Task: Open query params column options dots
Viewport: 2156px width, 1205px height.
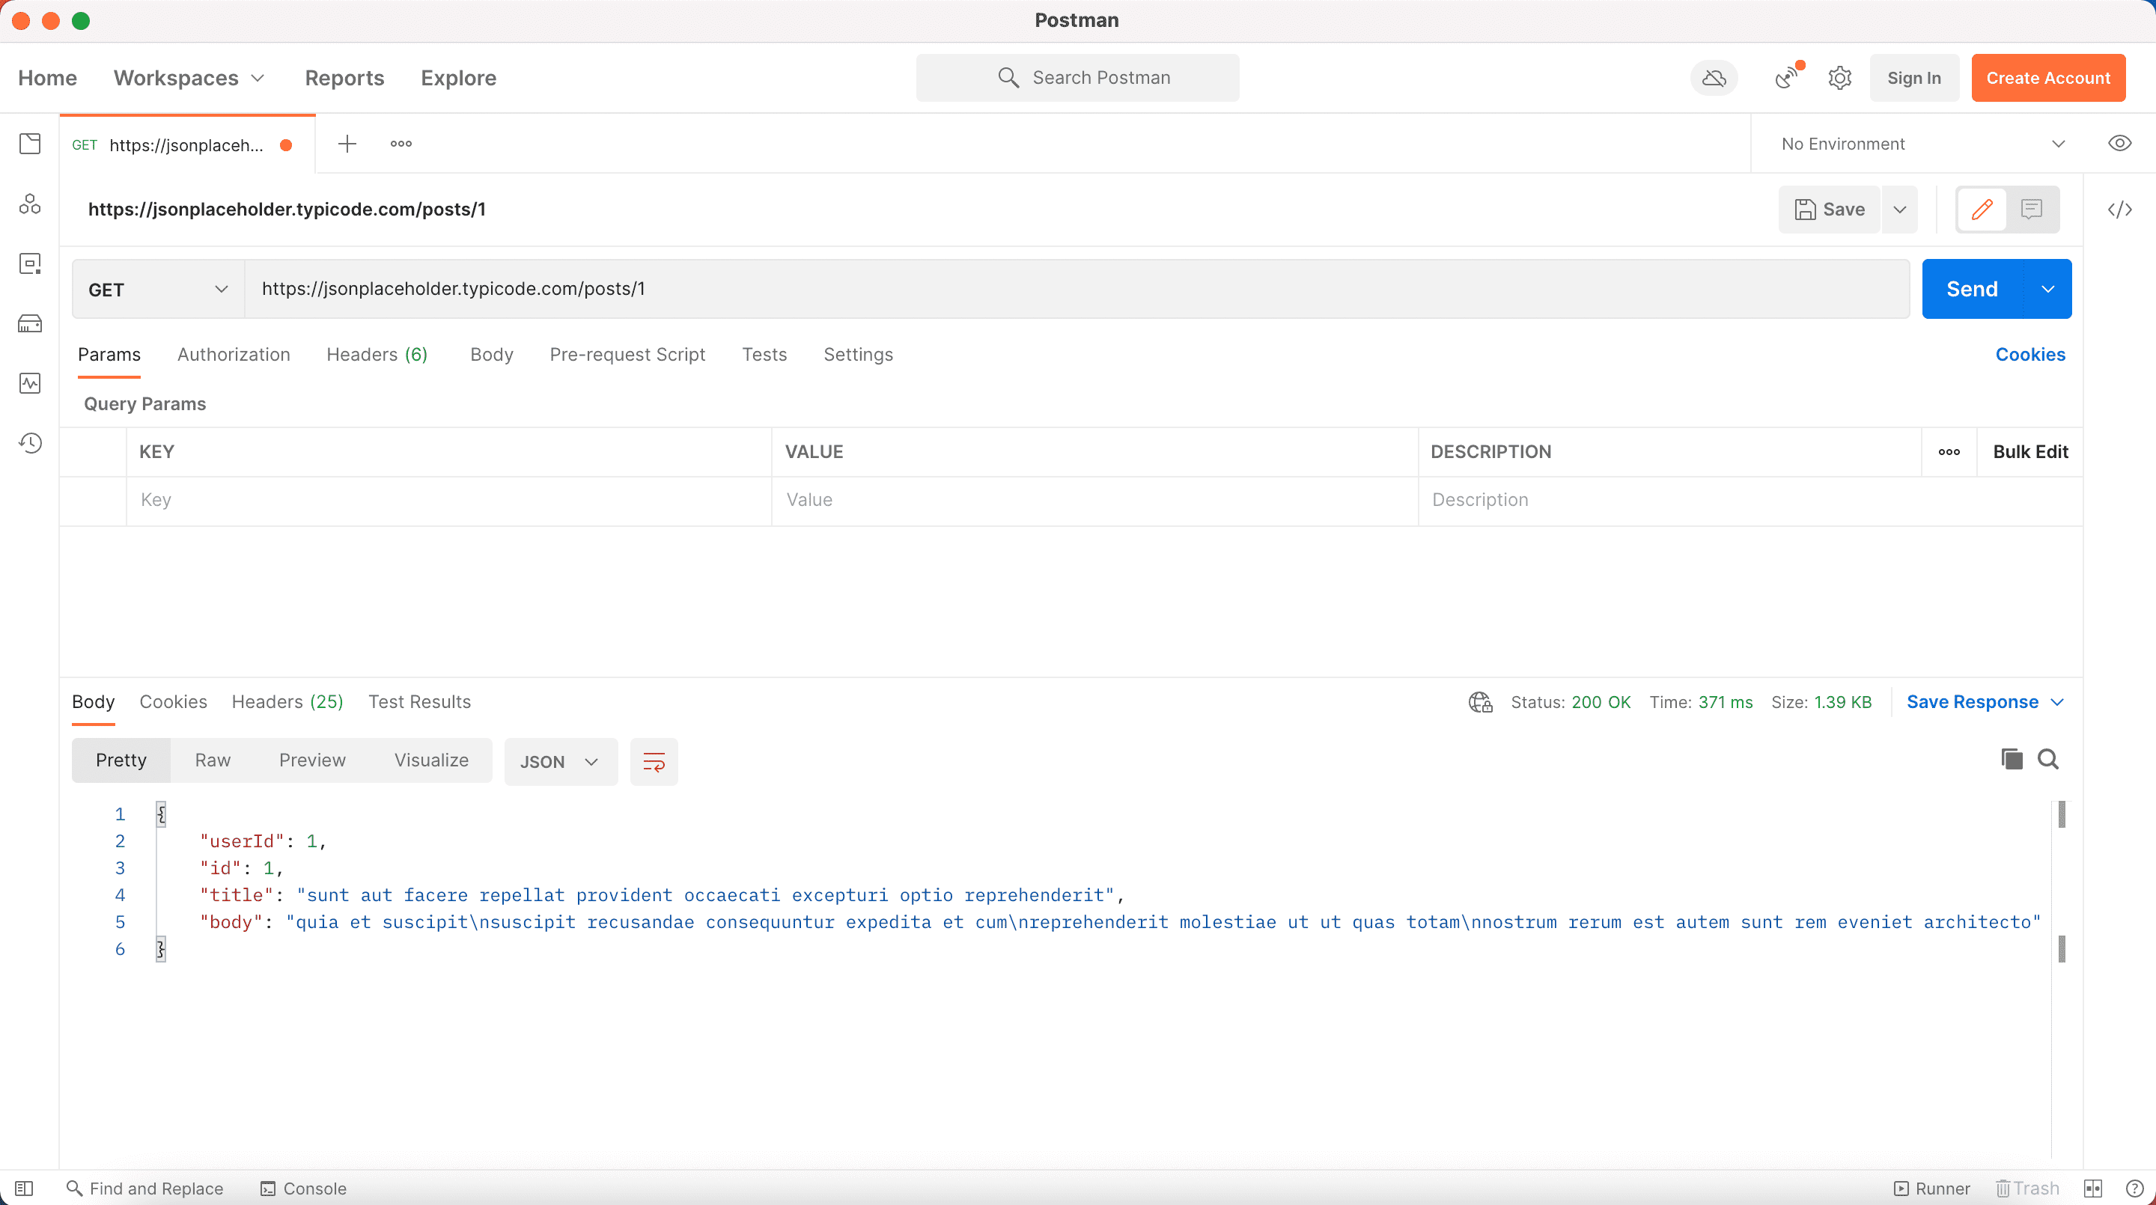Action: [1949, 452]
